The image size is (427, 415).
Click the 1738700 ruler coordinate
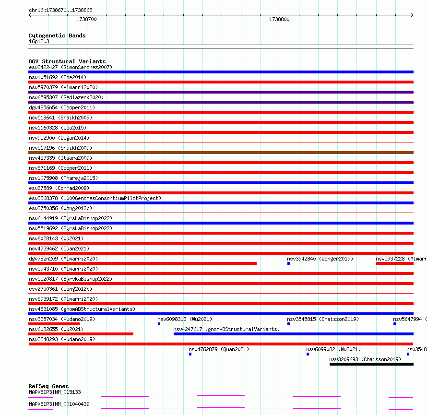coord(86,19)
